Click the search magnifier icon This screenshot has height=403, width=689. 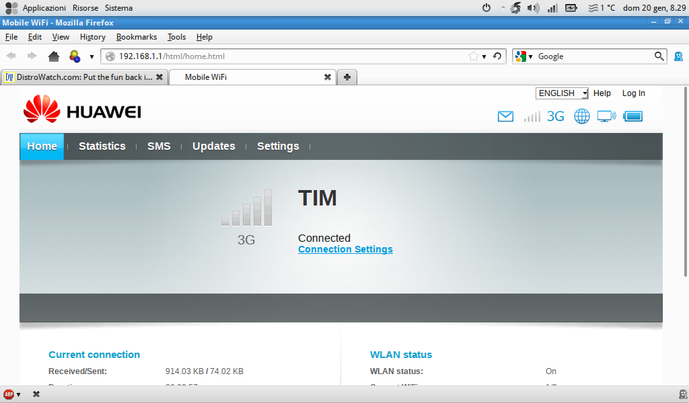click(x=659, y=56)
